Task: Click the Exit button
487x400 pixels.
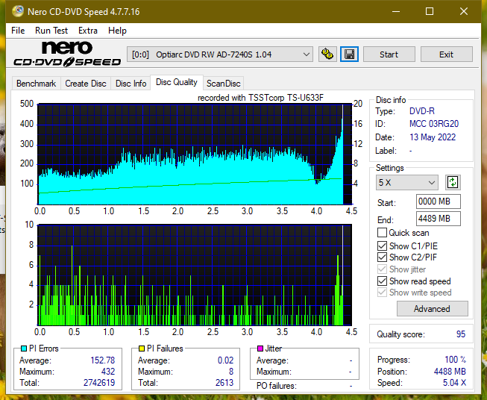Action: tap(446, 54)
